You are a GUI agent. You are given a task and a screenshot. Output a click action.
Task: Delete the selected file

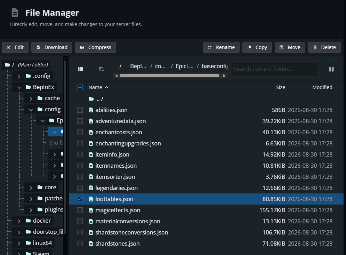click(324, 47)
